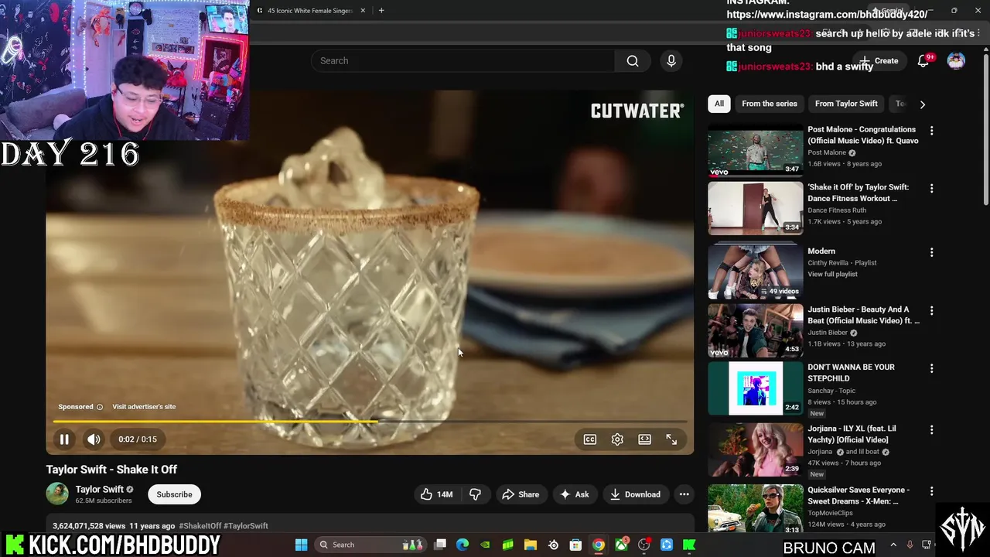Close the 45 Iconic White Female Singers tab
Screen dimensions: 990x557
[363, 11]
